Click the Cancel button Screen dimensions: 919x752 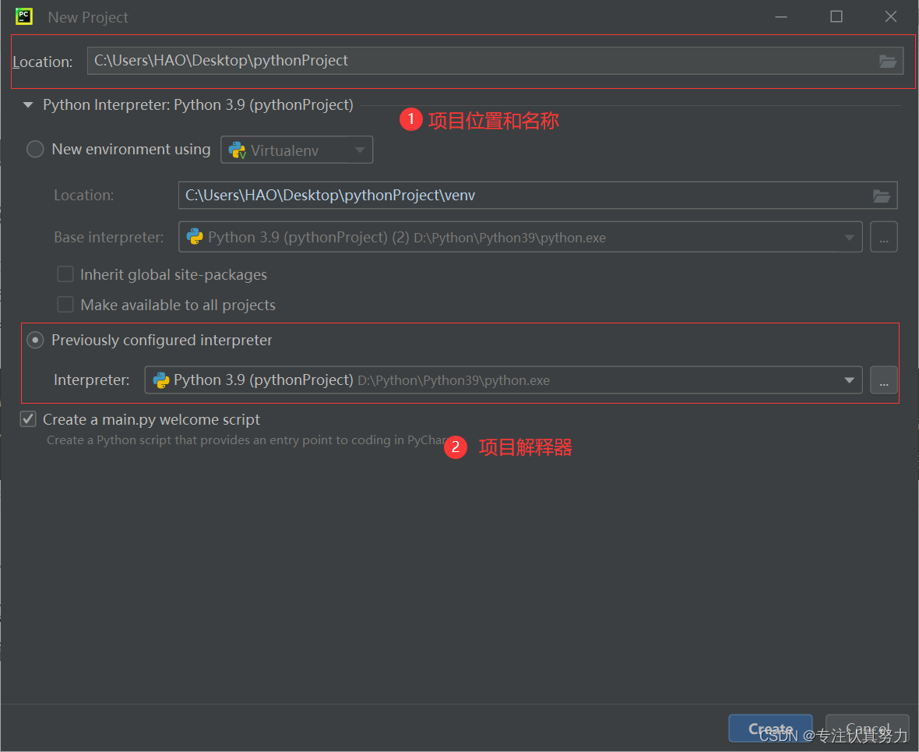(868, 729)
